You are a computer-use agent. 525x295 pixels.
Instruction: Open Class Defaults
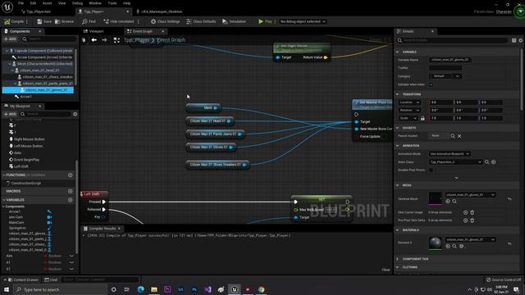click(201, 21)
